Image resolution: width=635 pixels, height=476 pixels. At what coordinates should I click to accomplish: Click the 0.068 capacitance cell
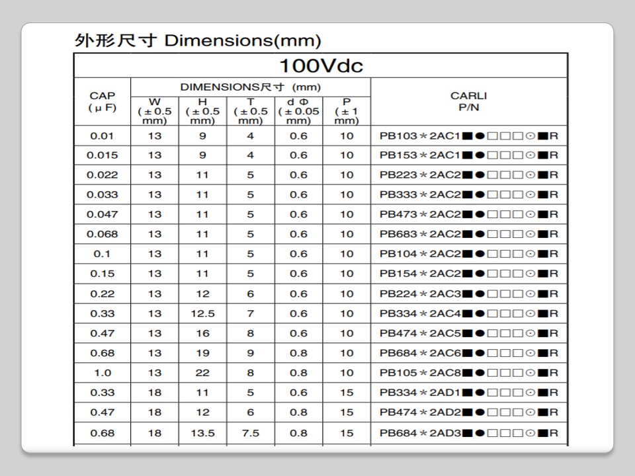point(103,234)
